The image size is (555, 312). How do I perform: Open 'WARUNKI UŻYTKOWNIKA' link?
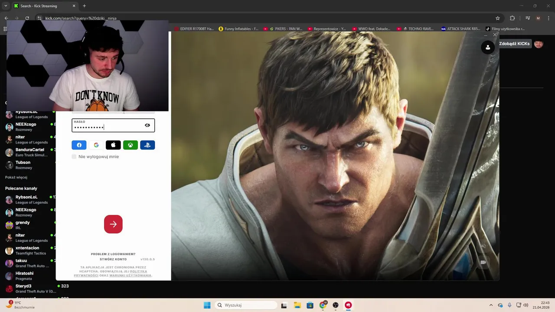point(130,275)
